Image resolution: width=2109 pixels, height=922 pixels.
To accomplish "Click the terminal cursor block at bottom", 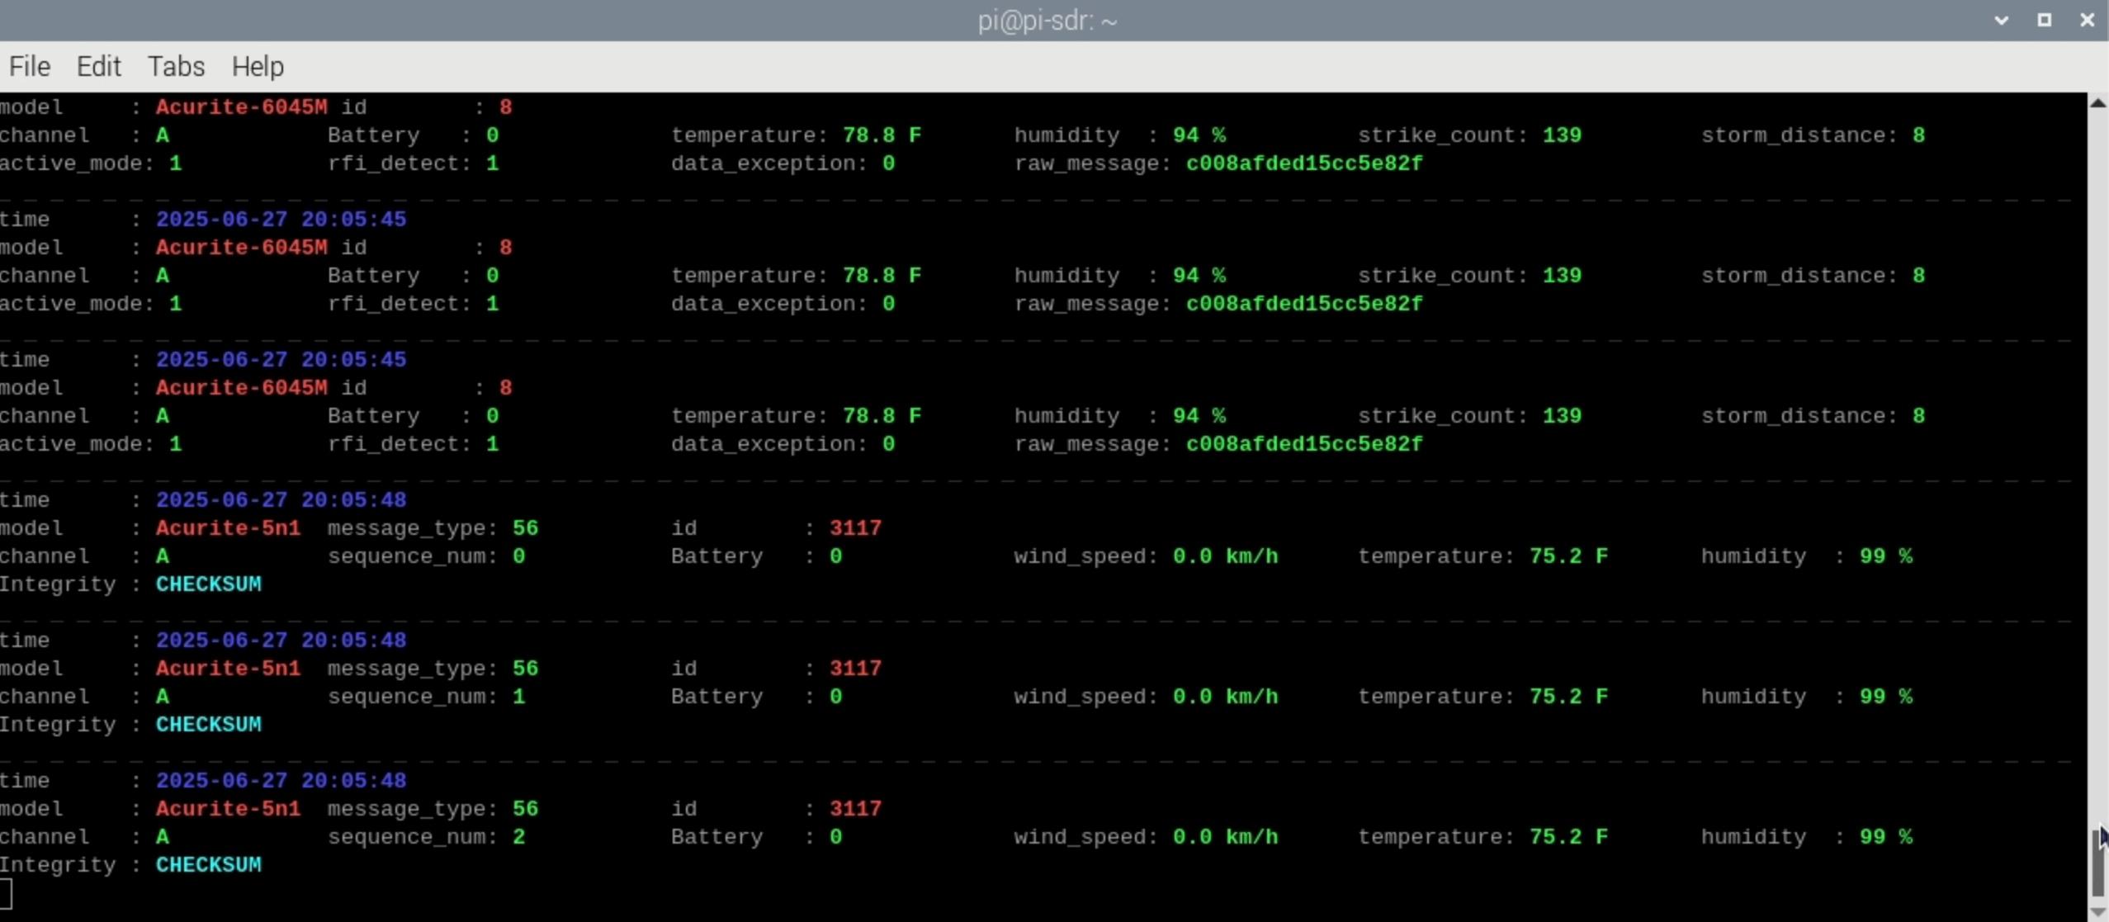I will 6,893.
